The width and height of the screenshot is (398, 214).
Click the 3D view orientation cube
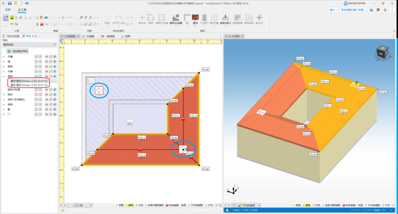pos(381,53)
